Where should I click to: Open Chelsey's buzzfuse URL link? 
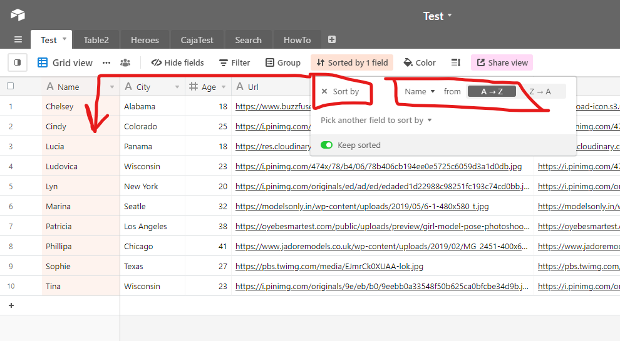click(273, 107)
